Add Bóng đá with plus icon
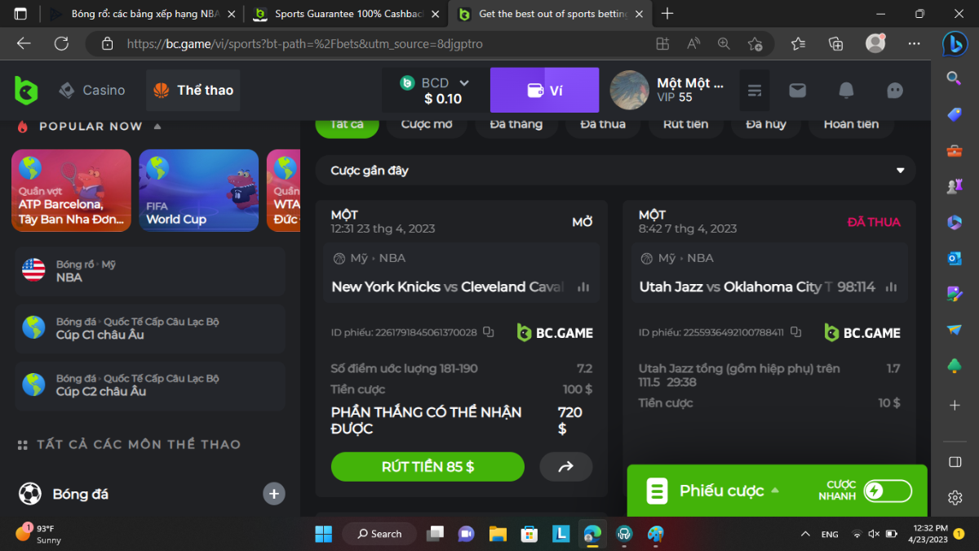 tap(274, 494)
